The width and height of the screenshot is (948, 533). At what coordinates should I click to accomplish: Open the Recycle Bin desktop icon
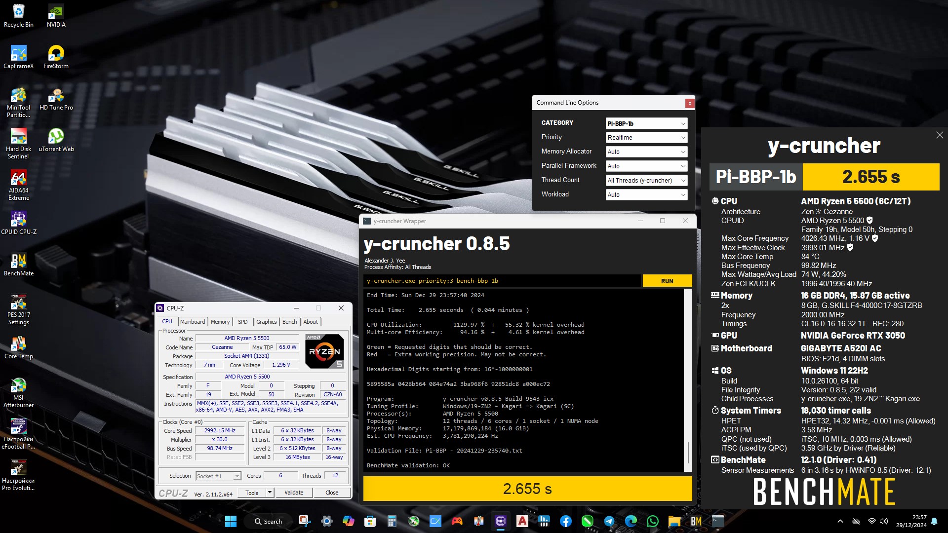point(19,16)
